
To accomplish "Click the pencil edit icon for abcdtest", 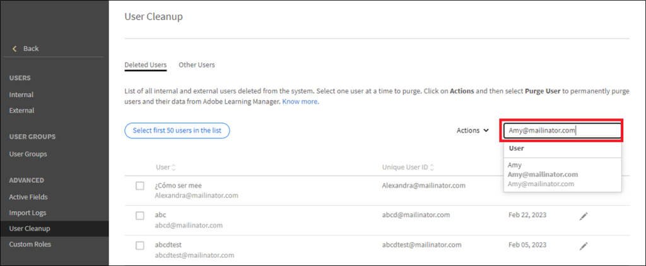I will coord(584,245).
